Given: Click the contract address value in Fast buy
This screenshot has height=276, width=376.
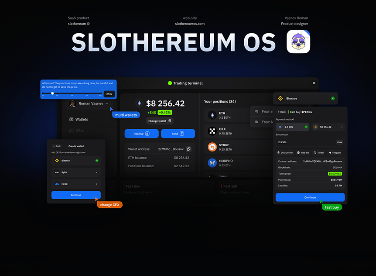Looking at the screenshot, I should point(322,161).
